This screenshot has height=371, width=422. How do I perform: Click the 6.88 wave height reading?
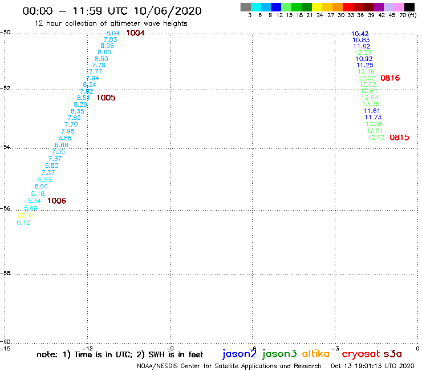click(x=65, y=138)
